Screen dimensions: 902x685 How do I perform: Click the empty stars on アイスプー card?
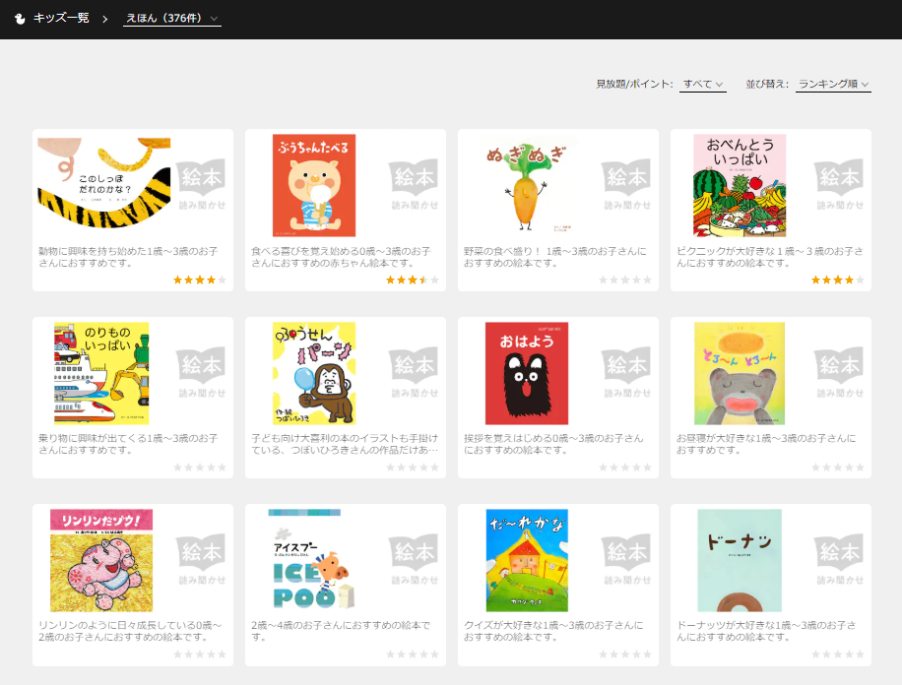[413, 654]
